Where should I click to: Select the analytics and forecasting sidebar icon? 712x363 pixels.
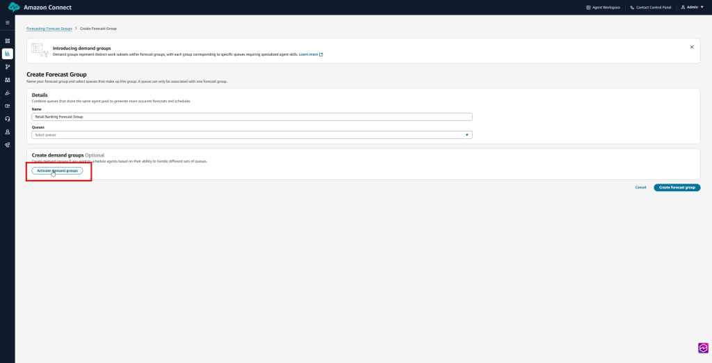7,54
